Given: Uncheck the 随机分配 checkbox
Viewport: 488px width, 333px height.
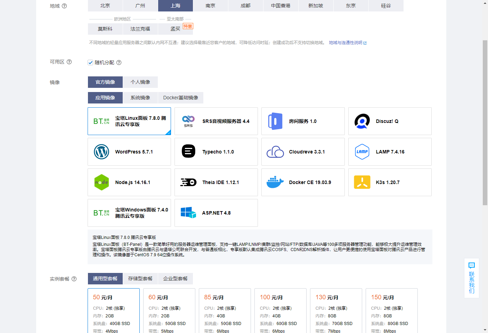Looking at the screenshot, I should tap(90, 63).
